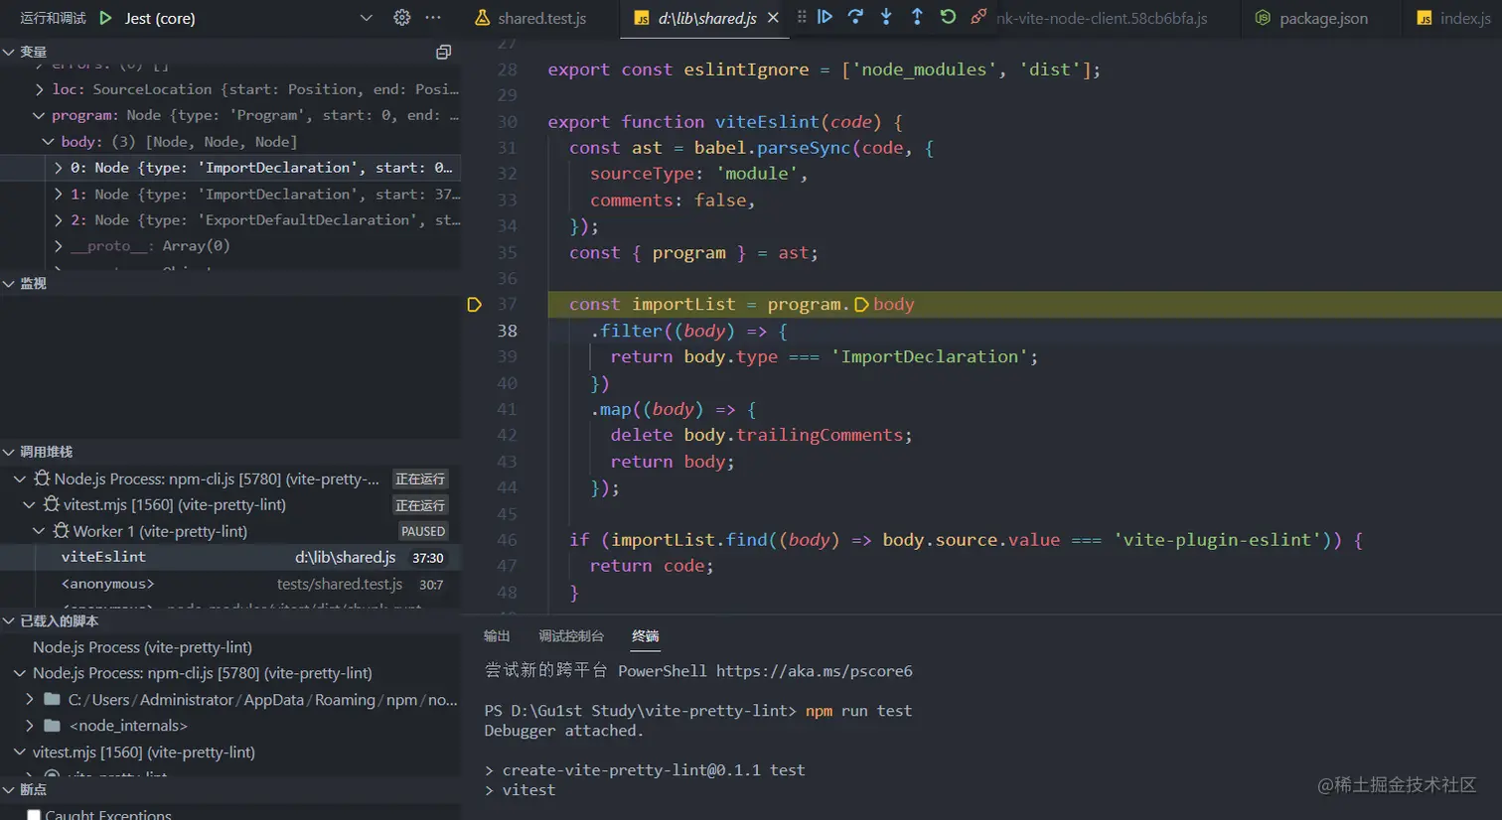Collapse the 变量 section
The image size is (1502, 820).
[9, 52]
